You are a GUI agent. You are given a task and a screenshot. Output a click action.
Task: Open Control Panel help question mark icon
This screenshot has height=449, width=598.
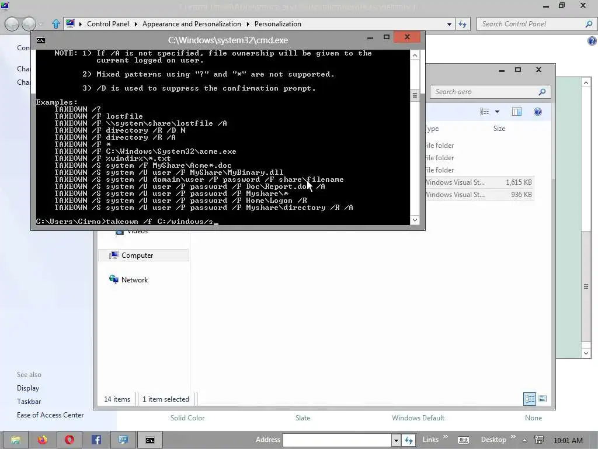point(592,41)
